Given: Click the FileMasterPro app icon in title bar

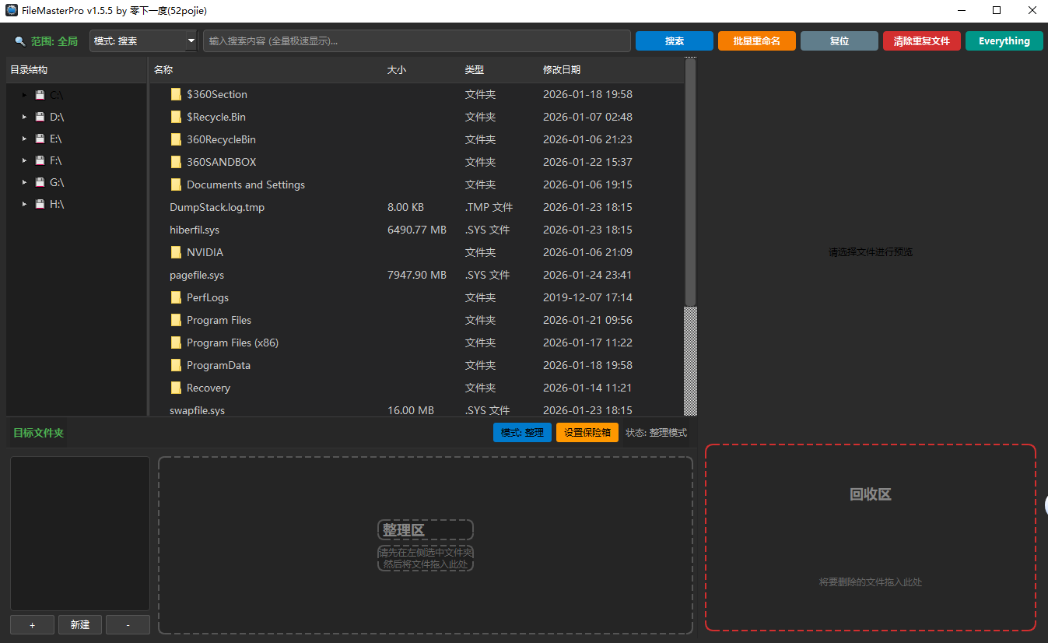Looking at the screenshot, I should (x=12, y=11).
